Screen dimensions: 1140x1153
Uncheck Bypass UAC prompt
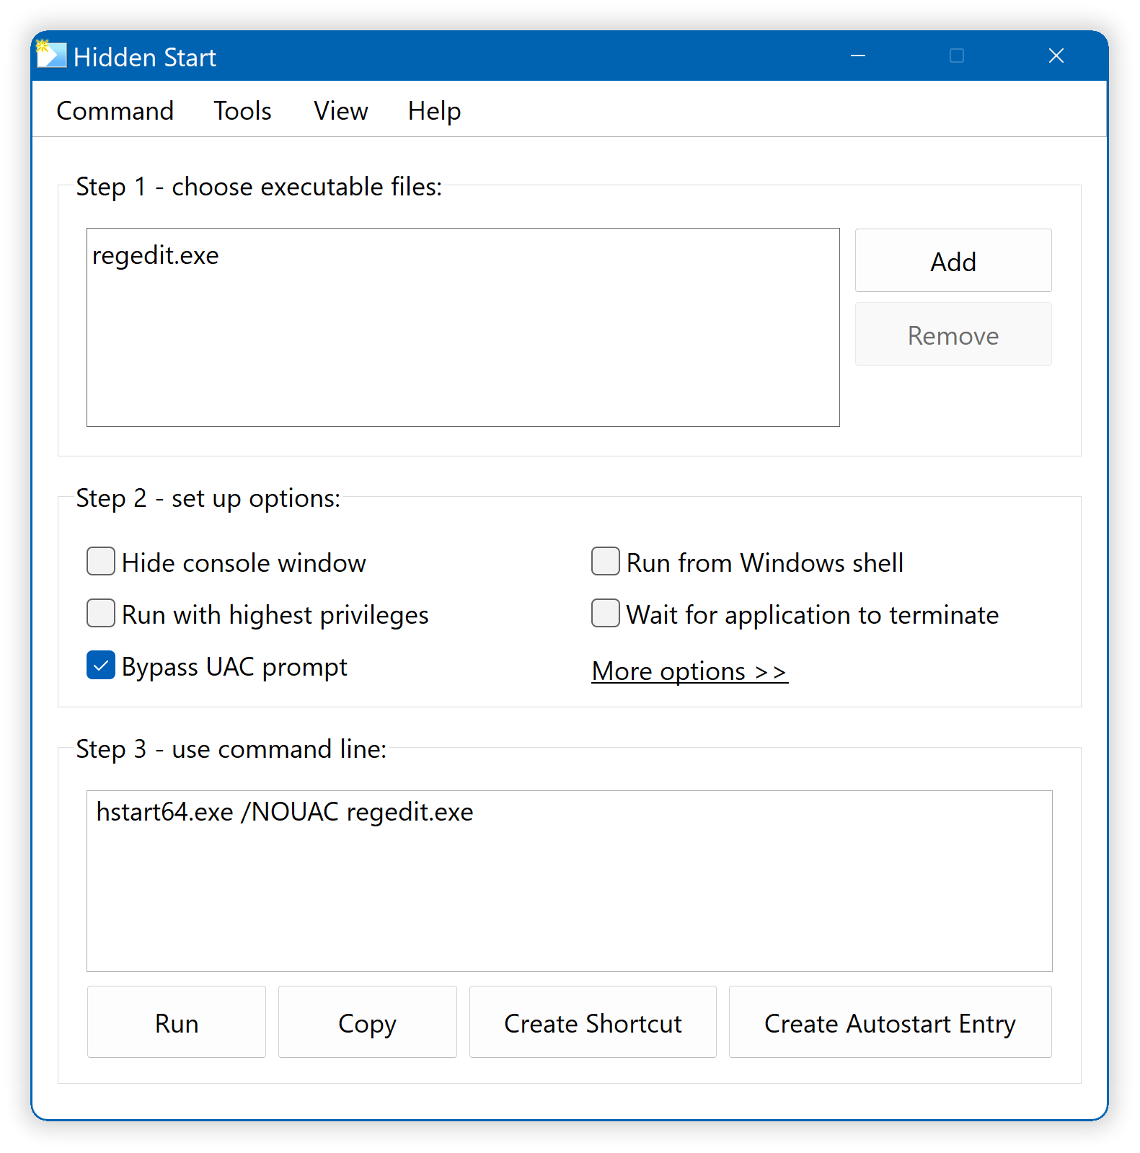tap(101, 666)
